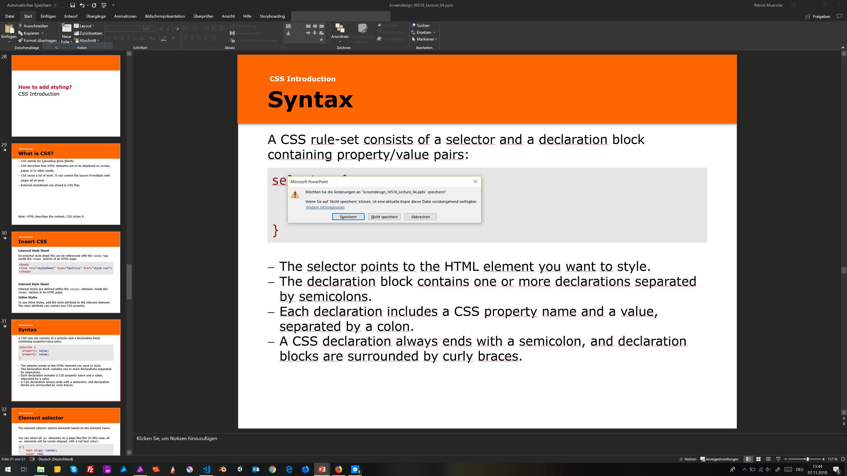Open the Anordnen dropdown
The image size is (847, 476).
point(340,33)
